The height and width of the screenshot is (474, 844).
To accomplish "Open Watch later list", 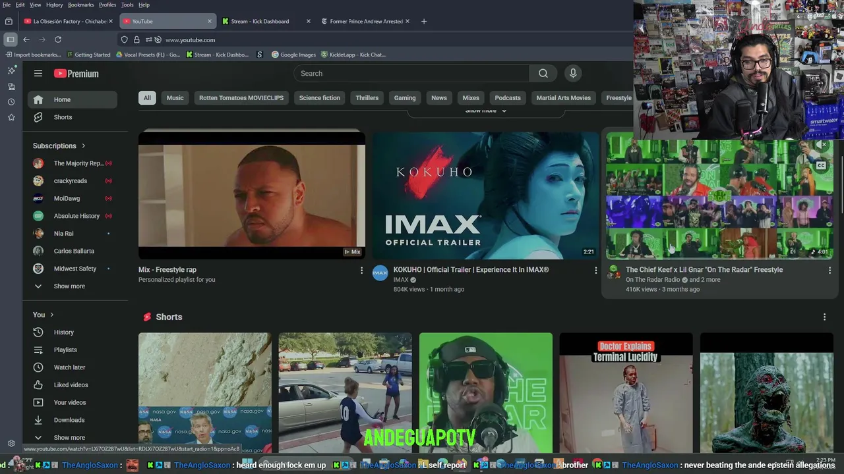I will 73,367.
